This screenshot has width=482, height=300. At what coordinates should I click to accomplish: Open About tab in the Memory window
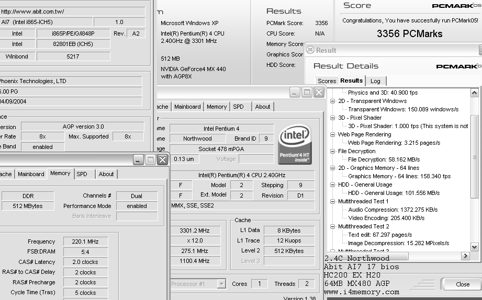[106, 174]
